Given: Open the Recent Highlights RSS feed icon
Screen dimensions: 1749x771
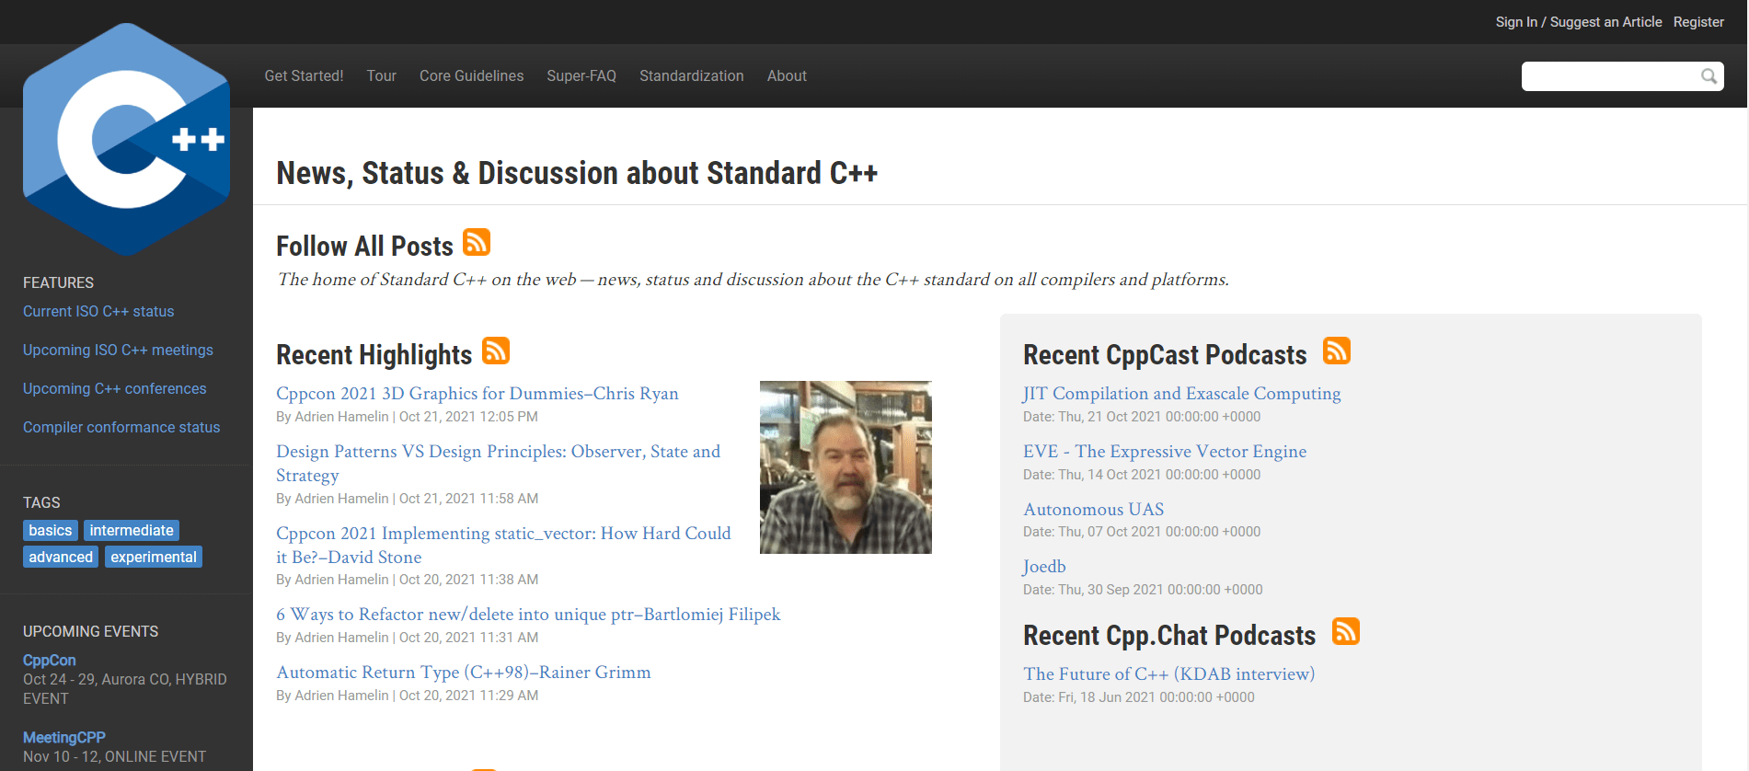Looking at the screenshot, I should [x=496, y=351].
